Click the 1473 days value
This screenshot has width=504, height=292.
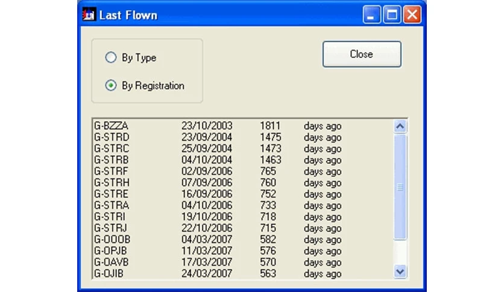pos(270,148)
